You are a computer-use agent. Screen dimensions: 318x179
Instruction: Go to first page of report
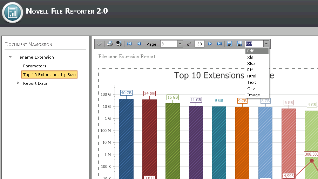tap(129, 44)
